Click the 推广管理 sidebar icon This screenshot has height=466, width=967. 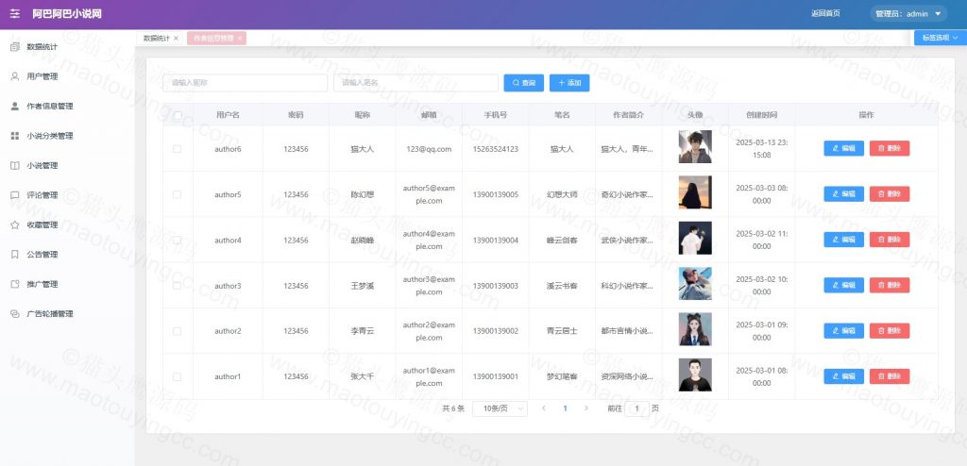coord(15,284)
